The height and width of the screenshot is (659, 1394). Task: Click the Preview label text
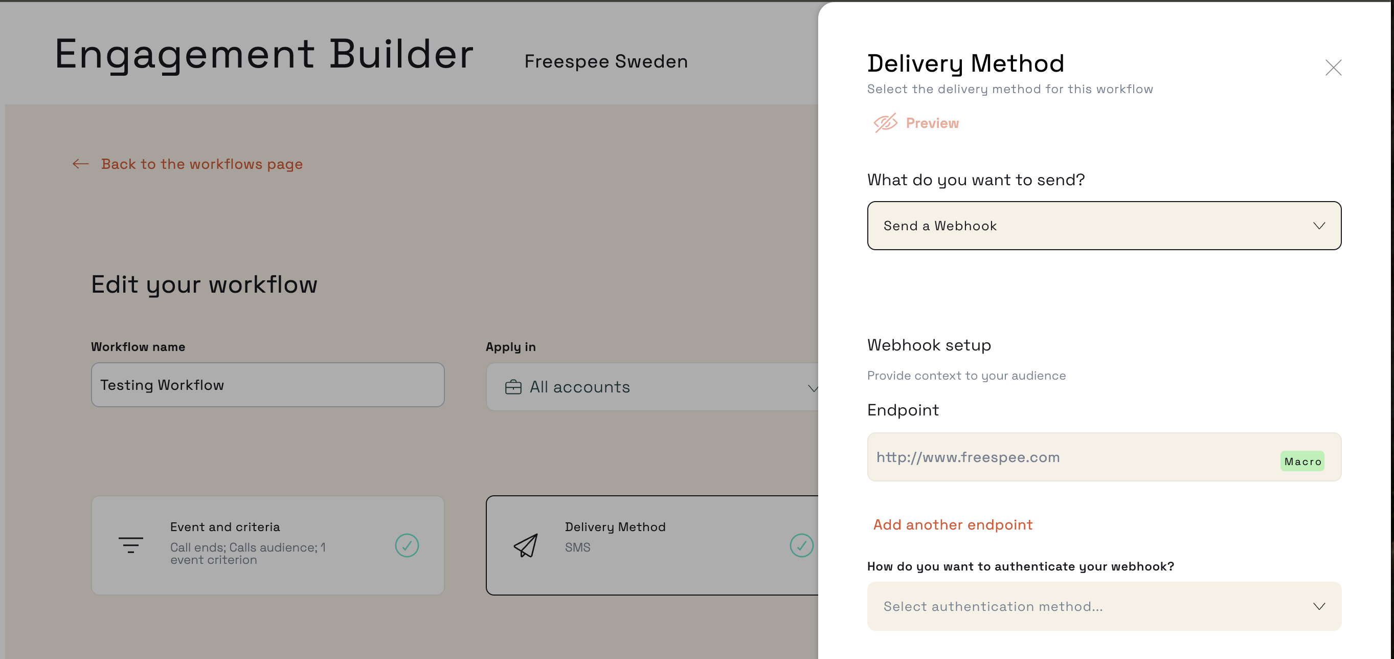(x=932, y=123)
